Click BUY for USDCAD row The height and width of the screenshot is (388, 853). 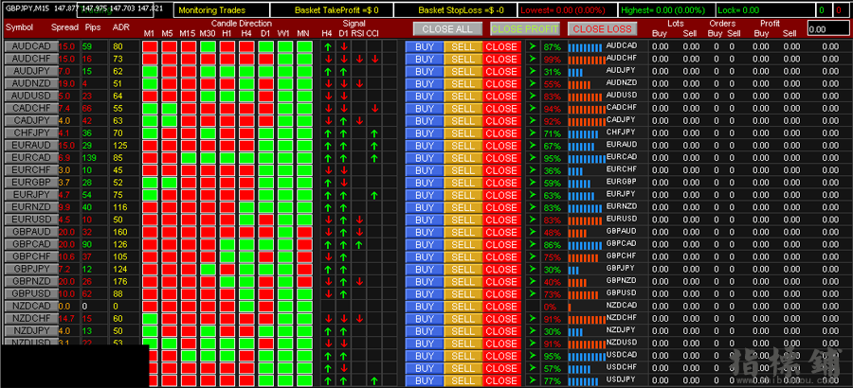click(x=425, y=356)
